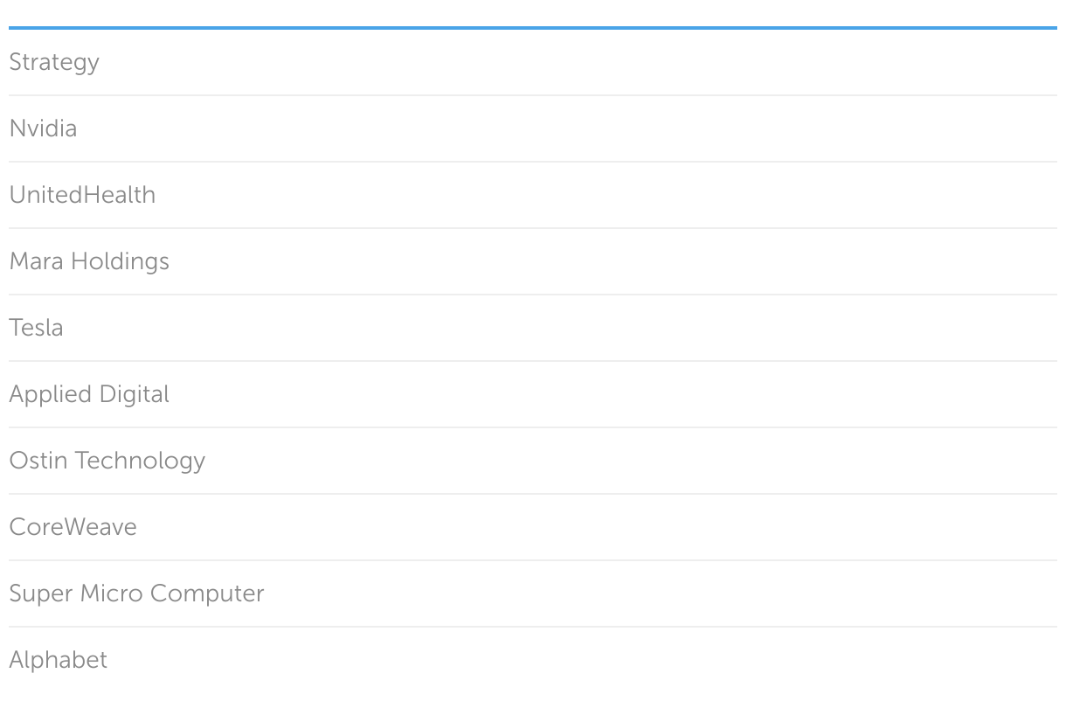This screenshot has height=701, width=1066.
Task: Select the Mara Holdings link
Action: 89,261
